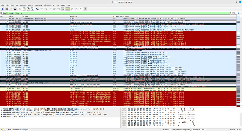Image resolution: width=242 pixels, height=131 pixels.
Task: Select packet 4295 s-0005.s-msedge.net row
Action: (118, 106)
